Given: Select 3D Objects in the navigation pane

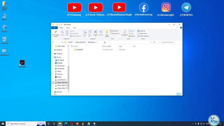Looking at the screenshot, I should click(x=61, y=60).
